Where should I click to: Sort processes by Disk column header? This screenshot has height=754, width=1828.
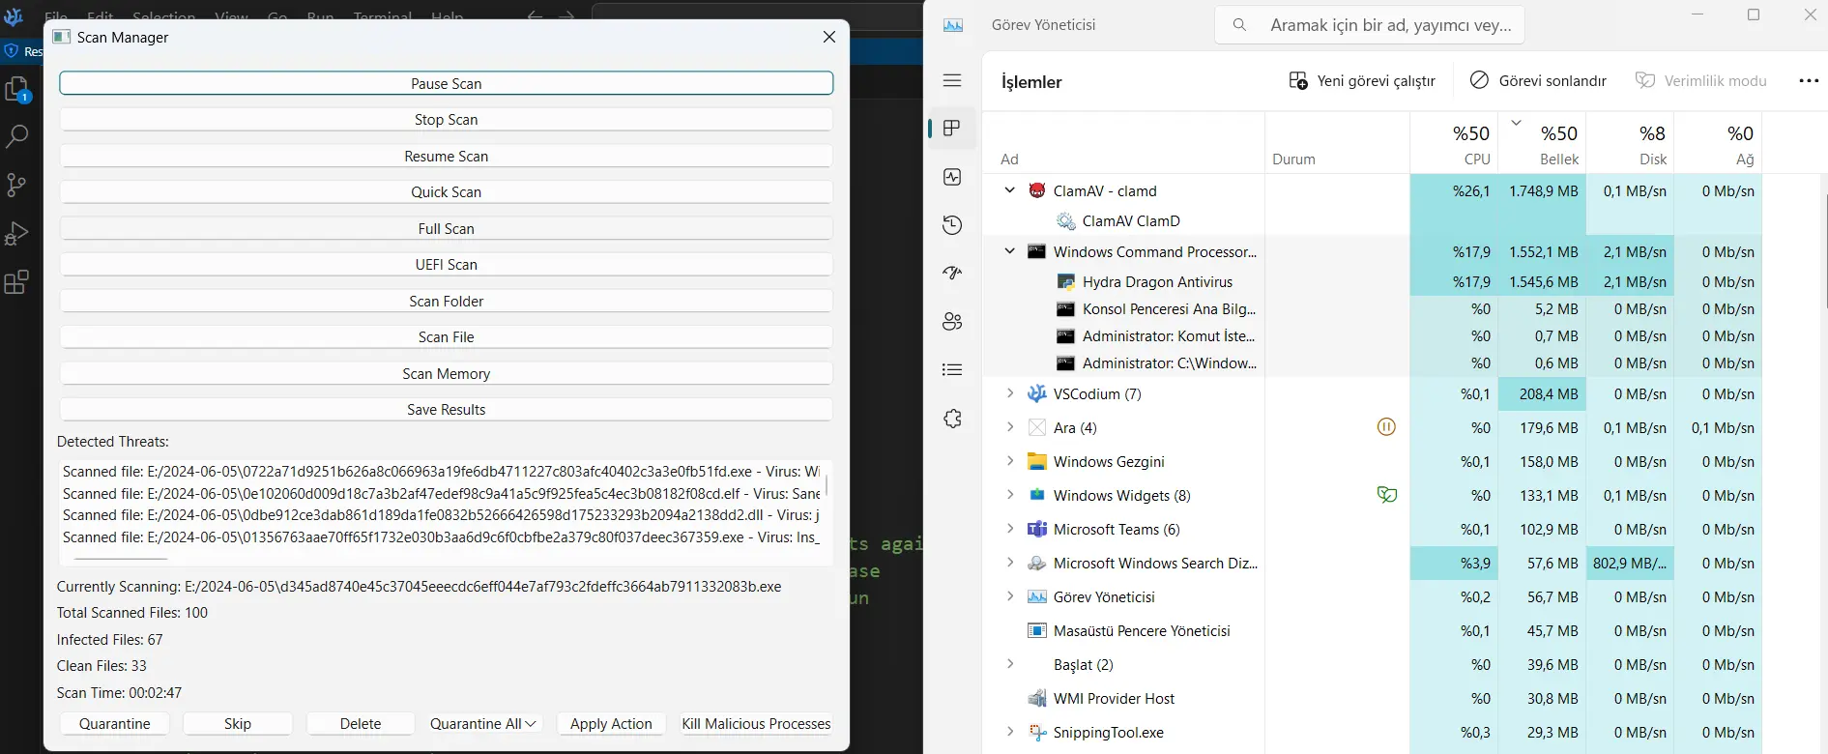(x=1631, y=143)
